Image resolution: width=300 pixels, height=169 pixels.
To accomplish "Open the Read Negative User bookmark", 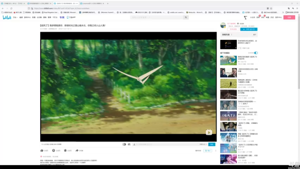I will 50,12.
